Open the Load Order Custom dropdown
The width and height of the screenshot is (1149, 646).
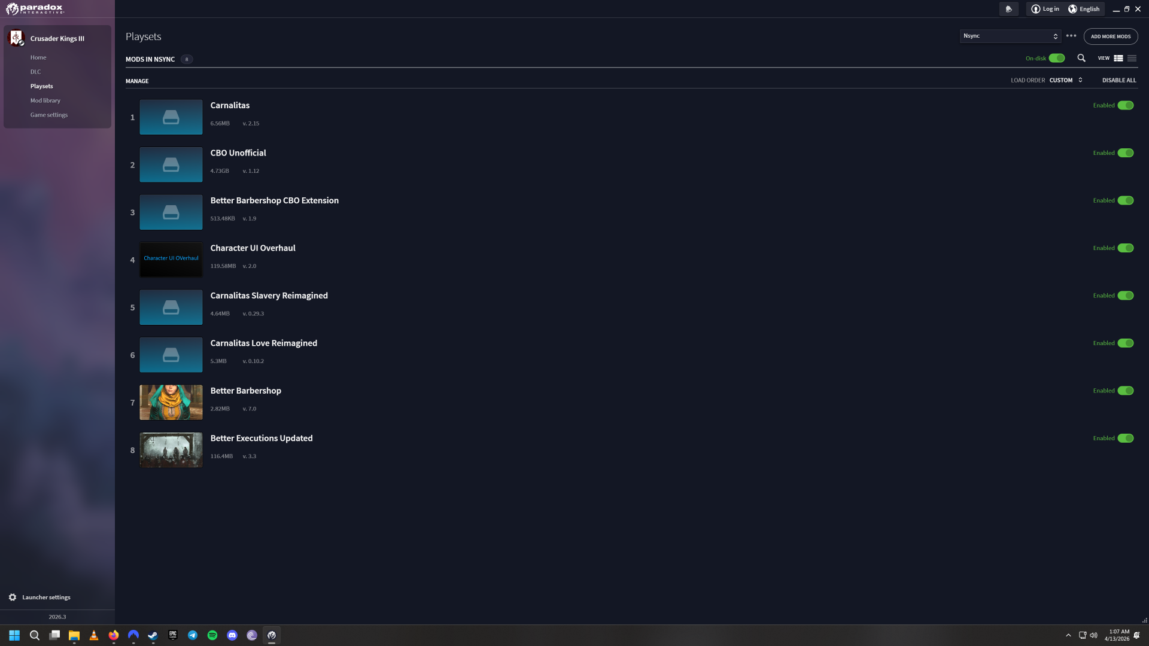(1066, 80)
